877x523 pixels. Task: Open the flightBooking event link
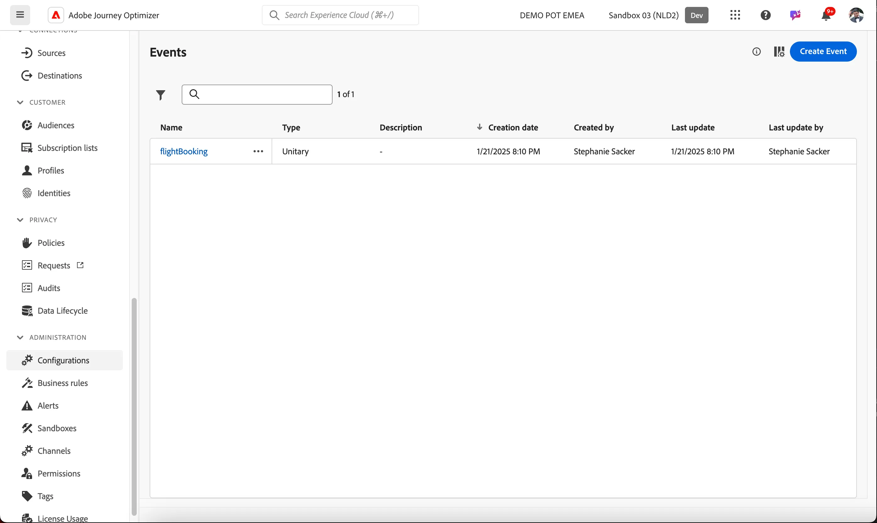pyautogui.click(x=184, y=151)
